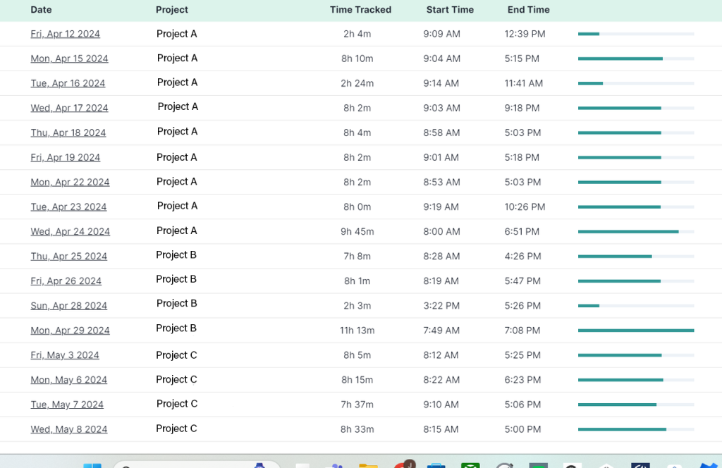
Task: Sort by the Time Tracked column header
Action: click(x=360, y=10)
